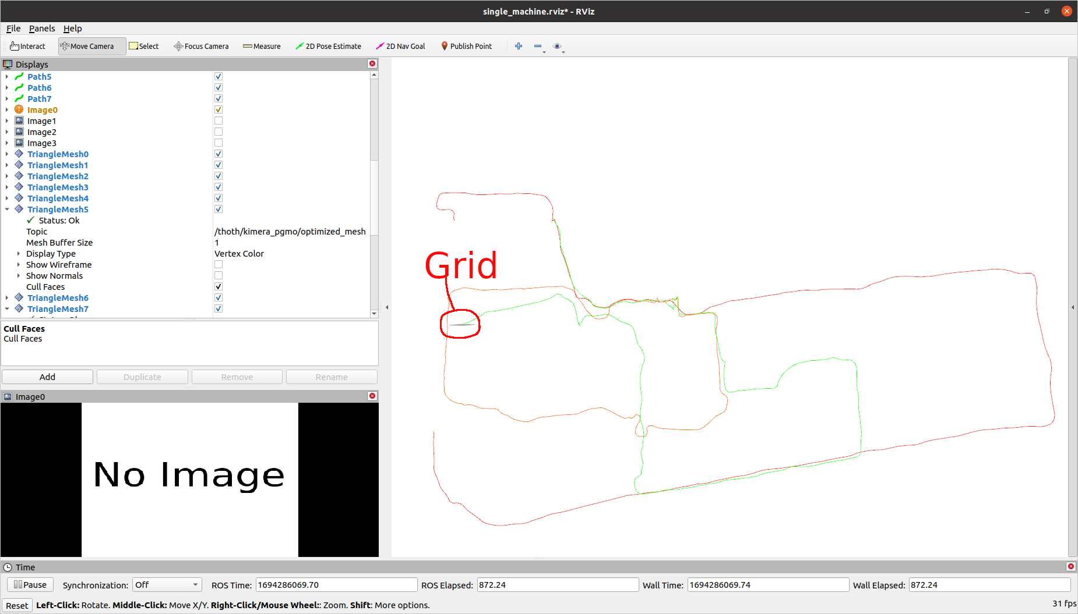Open the Synchronization dropdown
Screen dimensions: 1078x614
coord(167,585)
